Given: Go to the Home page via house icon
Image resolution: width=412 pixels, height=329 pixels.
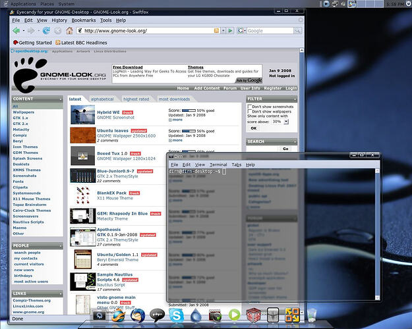Looking at the screenshot, I should click(x=69, y=31).
